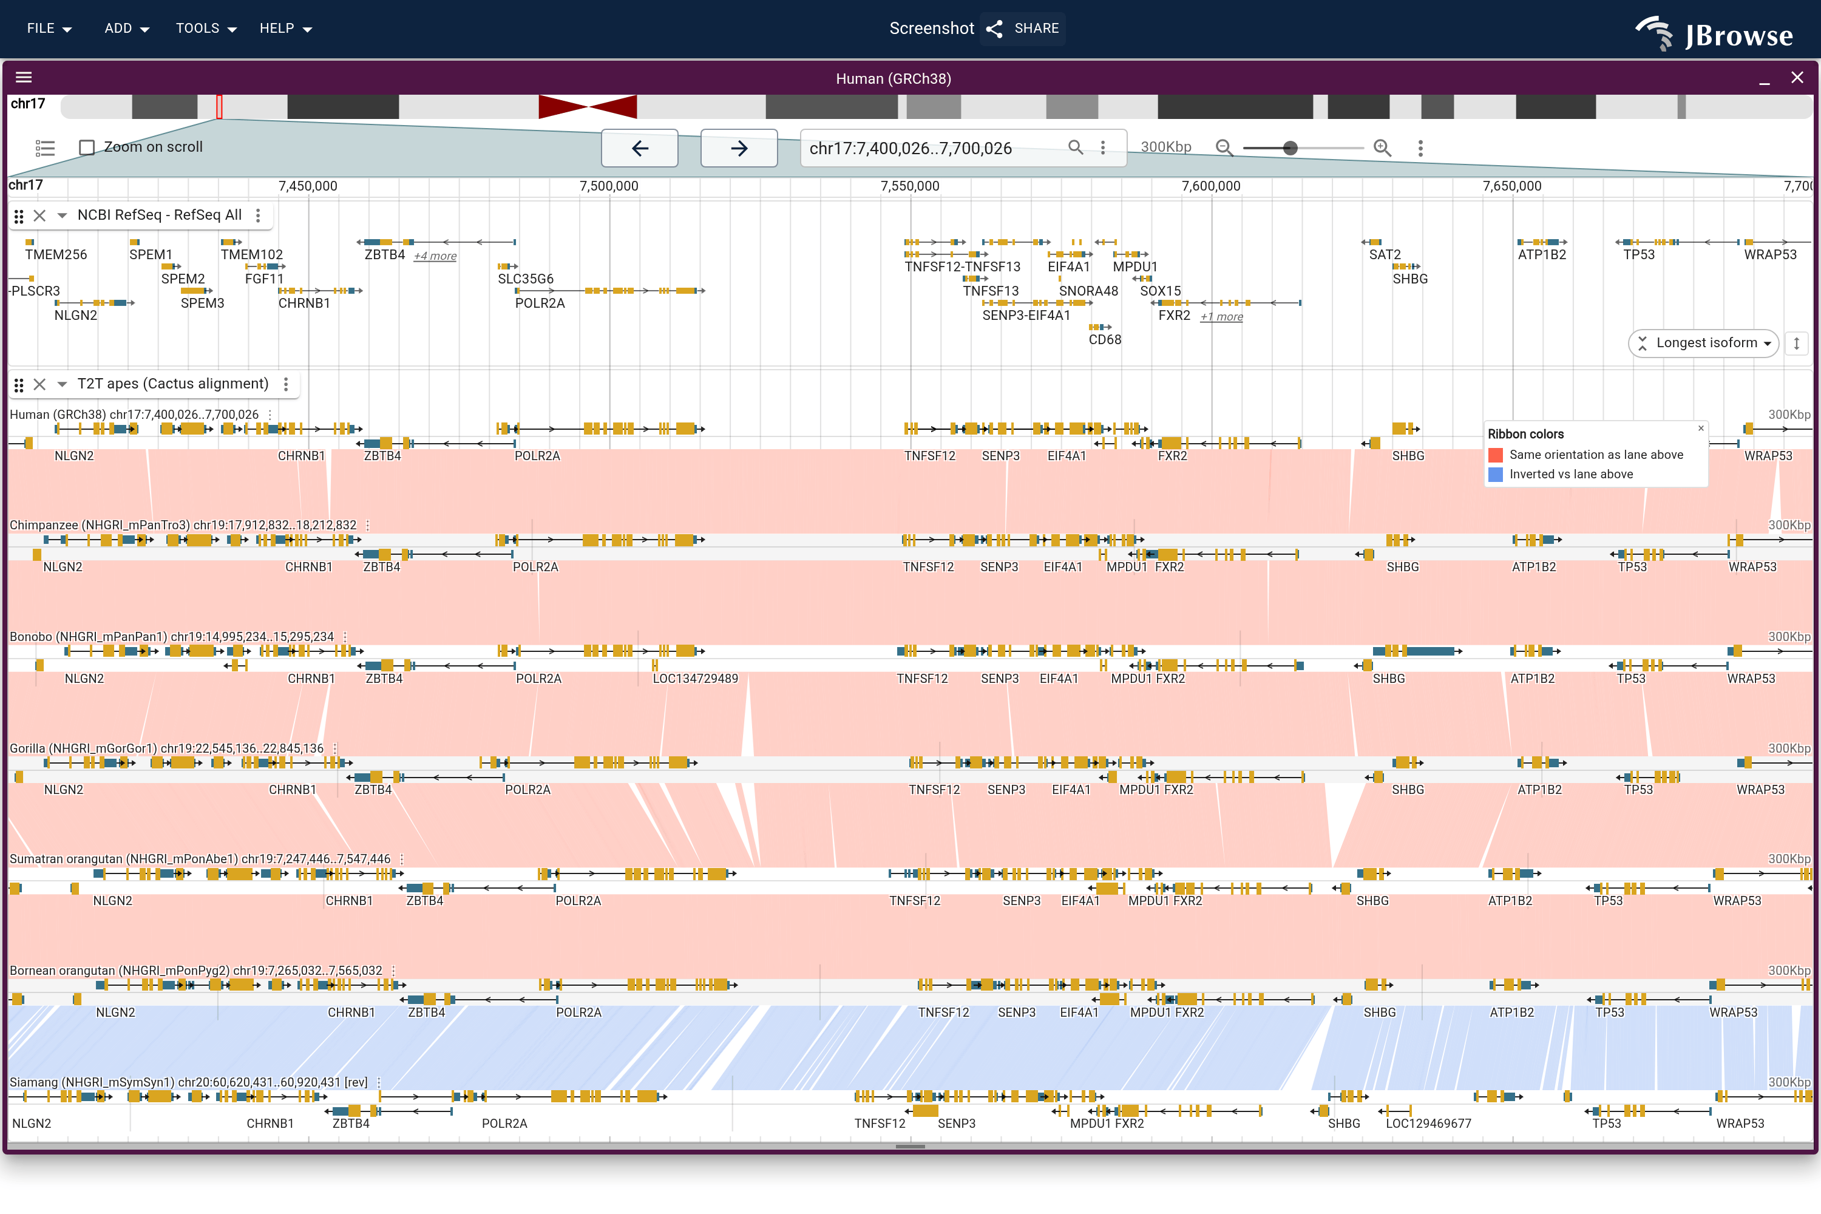
Task: Open the FILE menu
Action: (49, 29)
